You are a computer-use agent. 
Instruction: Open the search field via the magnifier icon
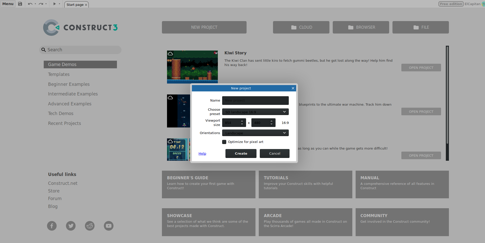click(43, 50)
